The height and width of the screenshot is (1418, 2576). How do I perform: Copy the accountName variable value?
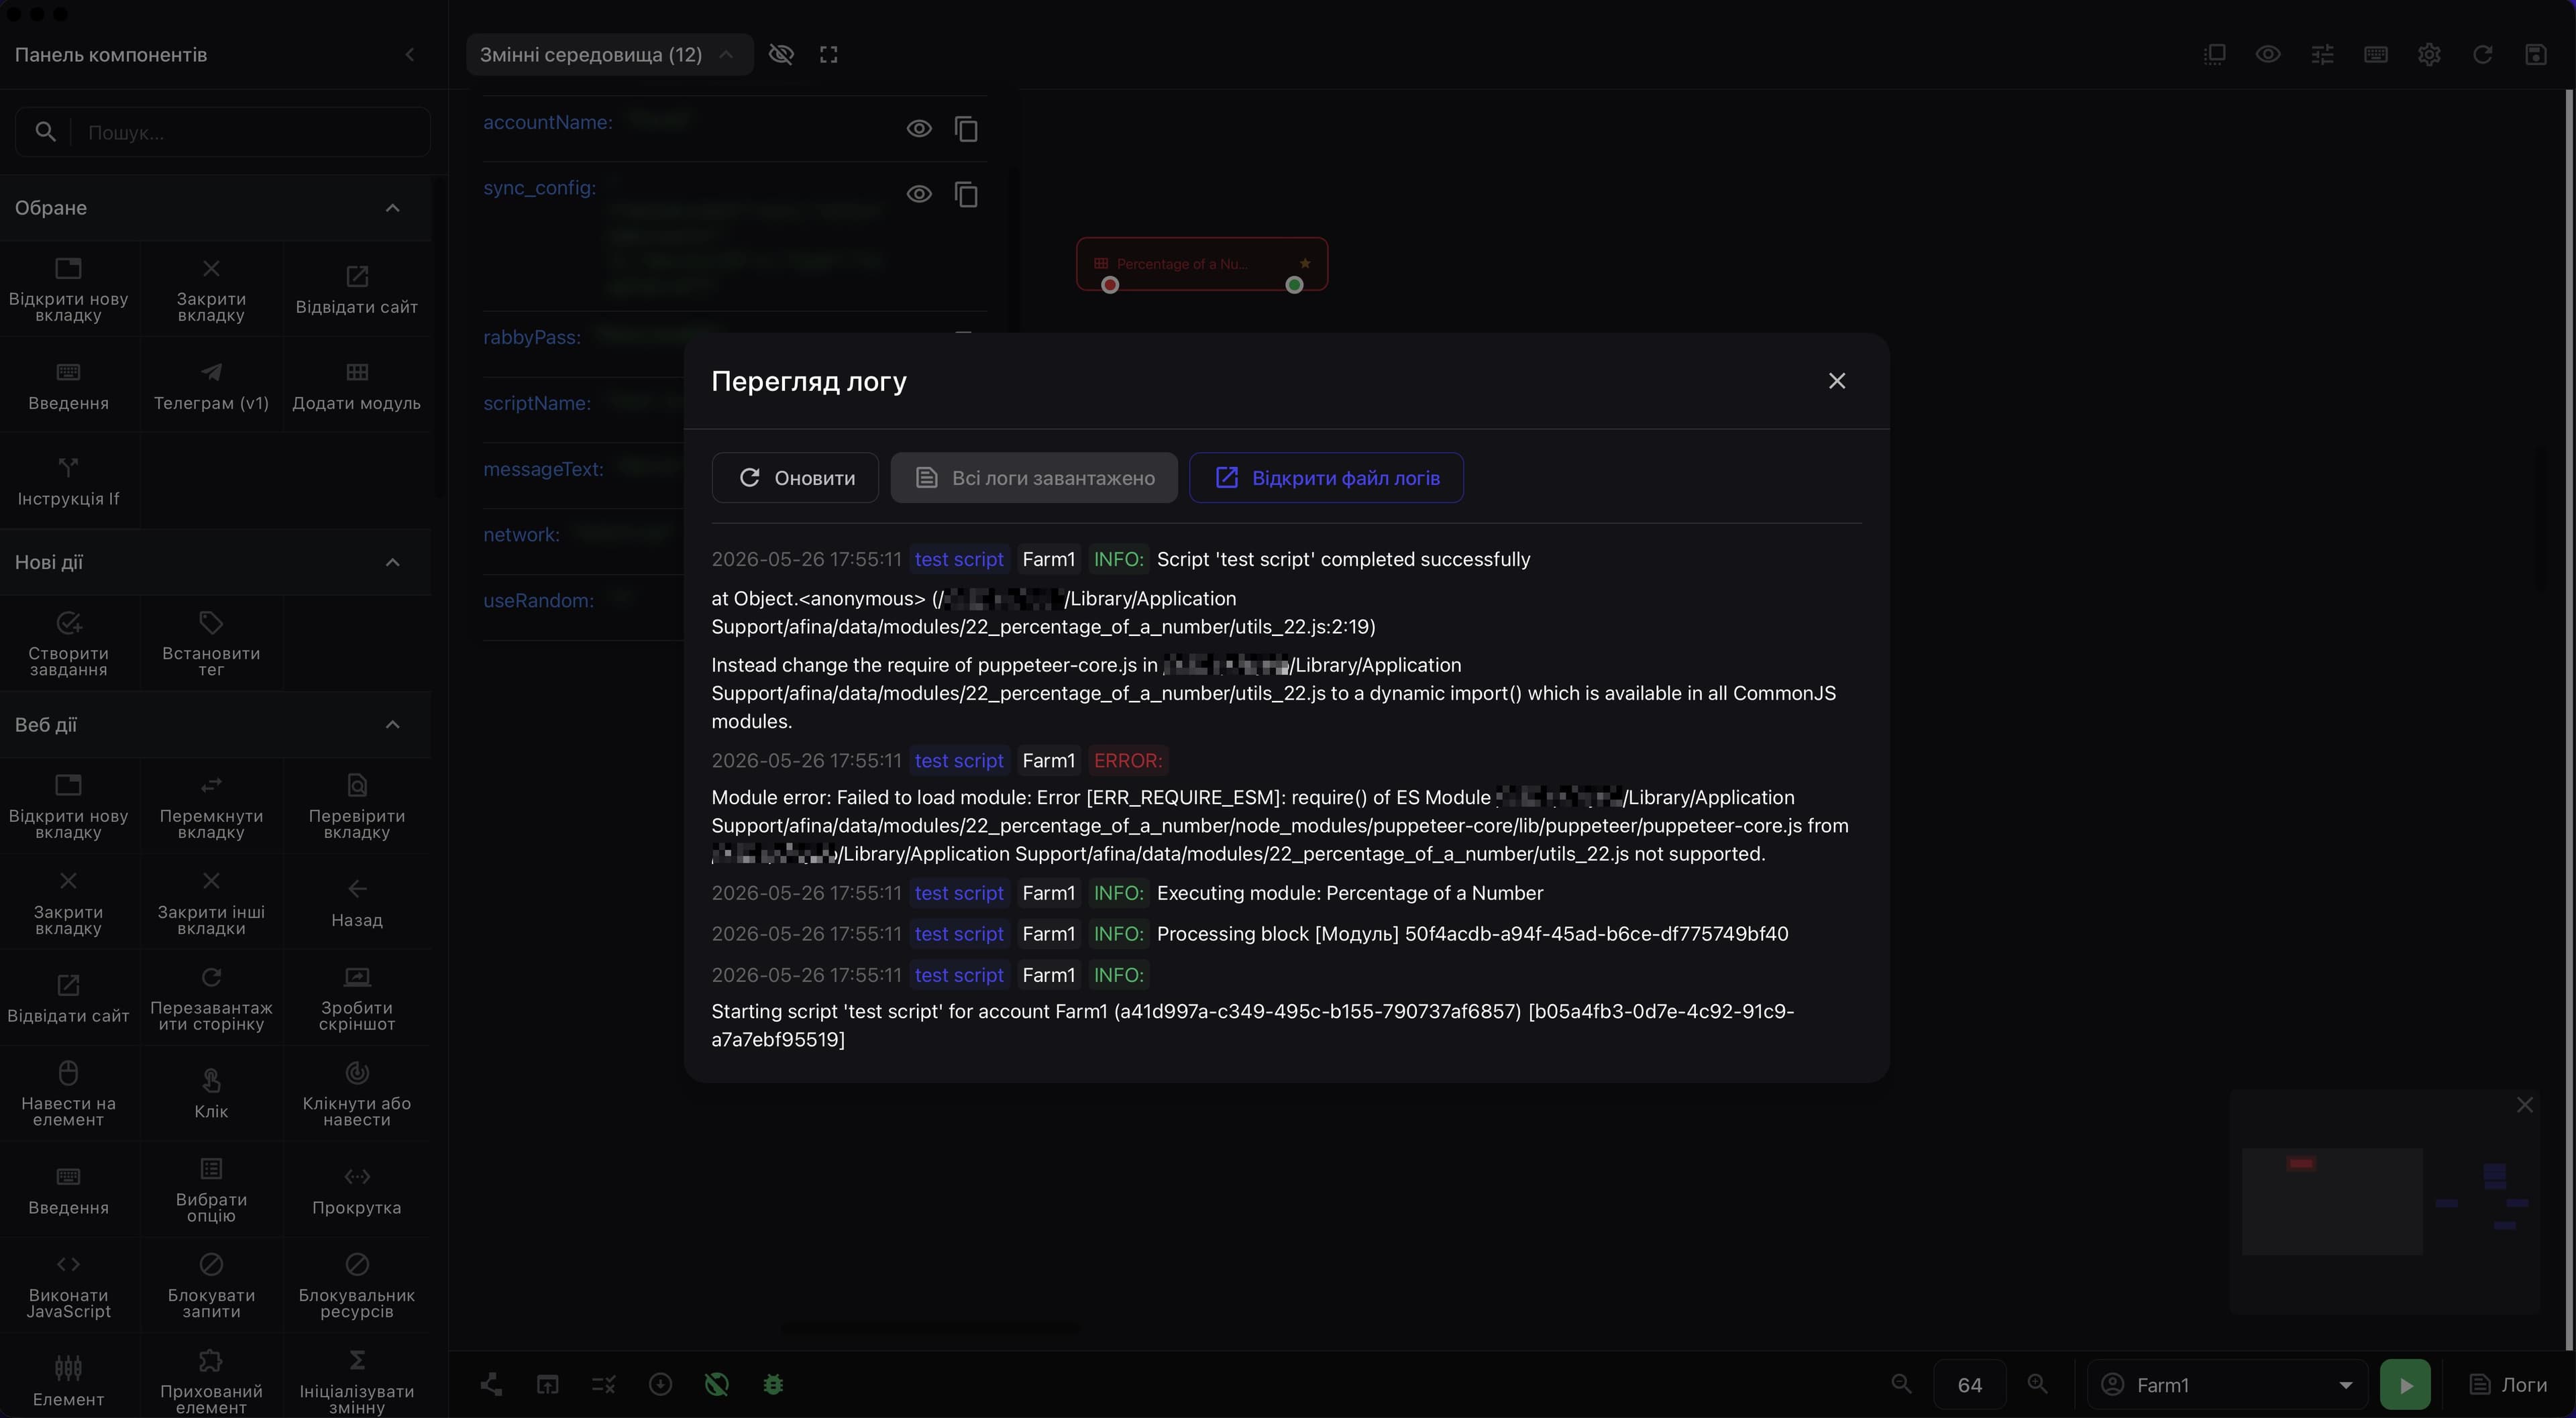click(966, 129)
